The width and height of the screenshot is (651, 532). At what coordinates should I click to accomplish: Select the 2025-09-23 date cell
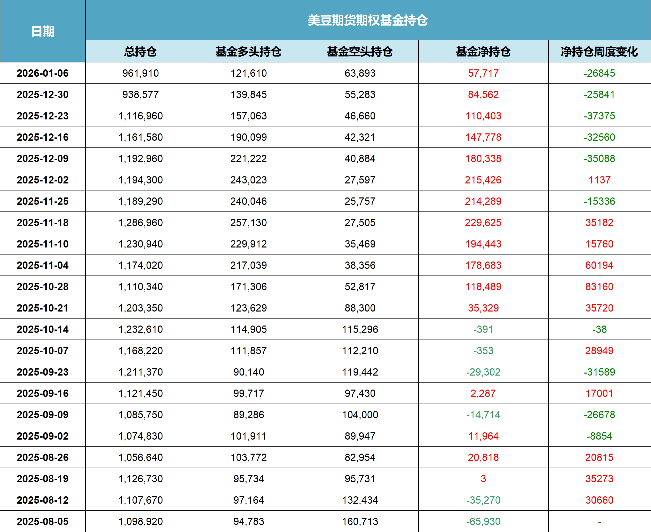[43, 372]
